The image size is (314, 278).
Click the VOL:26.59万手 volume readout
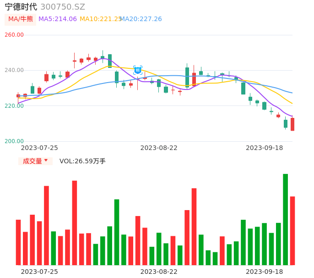pyautogui.click(x=82, y=161)
